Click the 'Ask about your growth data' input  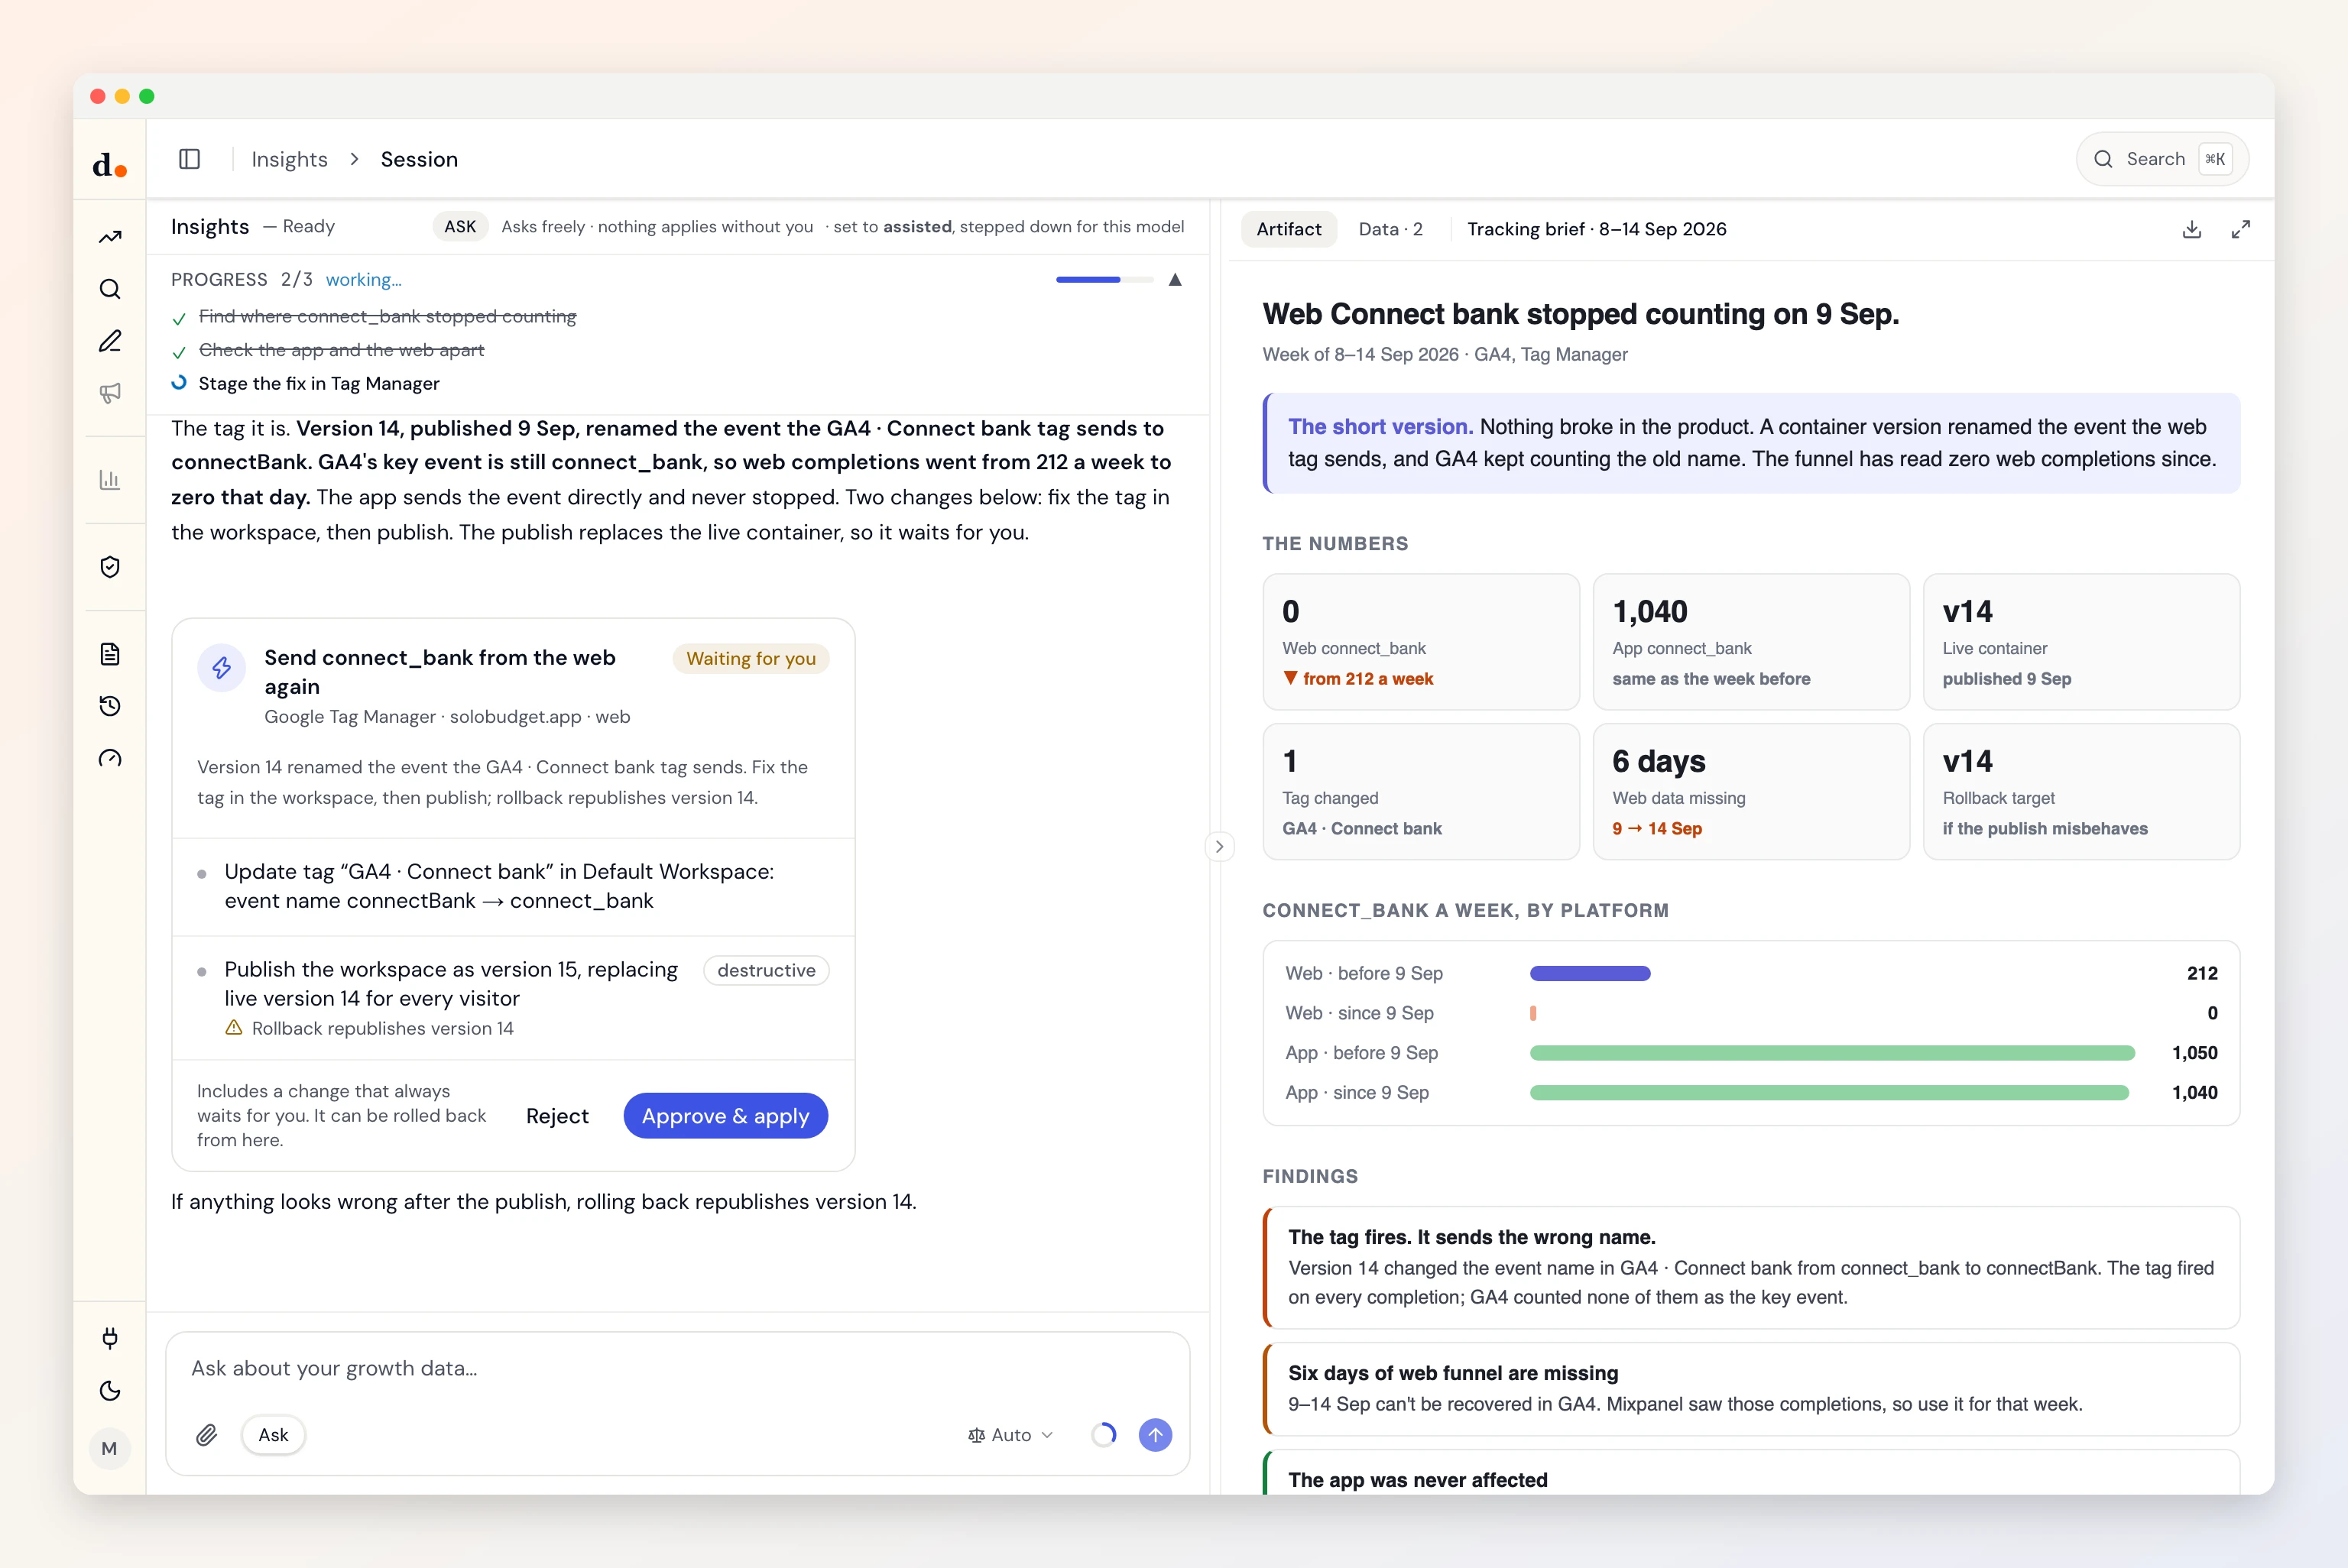point(678,1368)
